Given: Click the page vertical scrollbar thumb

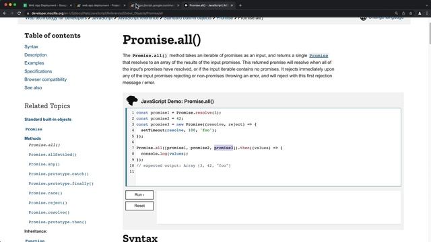Looking at the screenshot, I should click(430, 33).
